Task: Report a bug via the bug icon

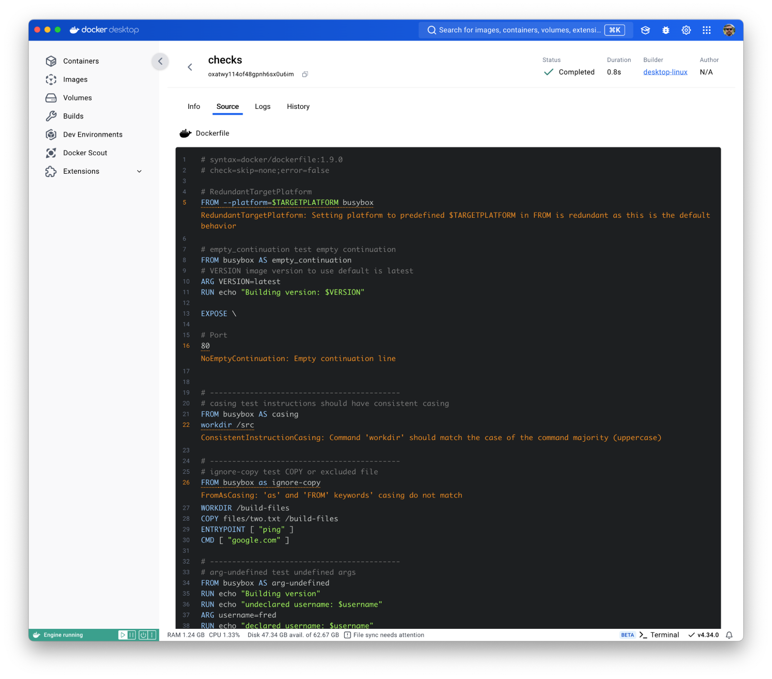Action: tap(665, 30)
